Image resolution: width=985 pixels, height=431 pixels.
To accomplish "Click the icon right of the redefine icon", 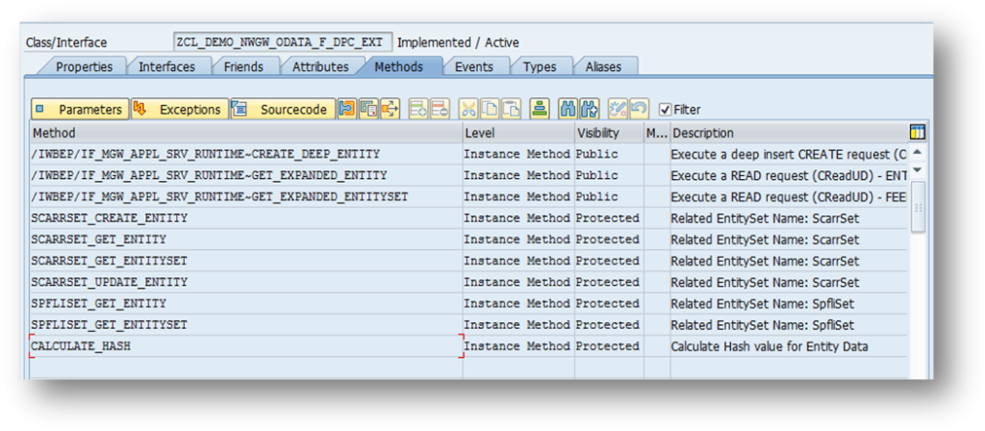I will coord(368,110).
